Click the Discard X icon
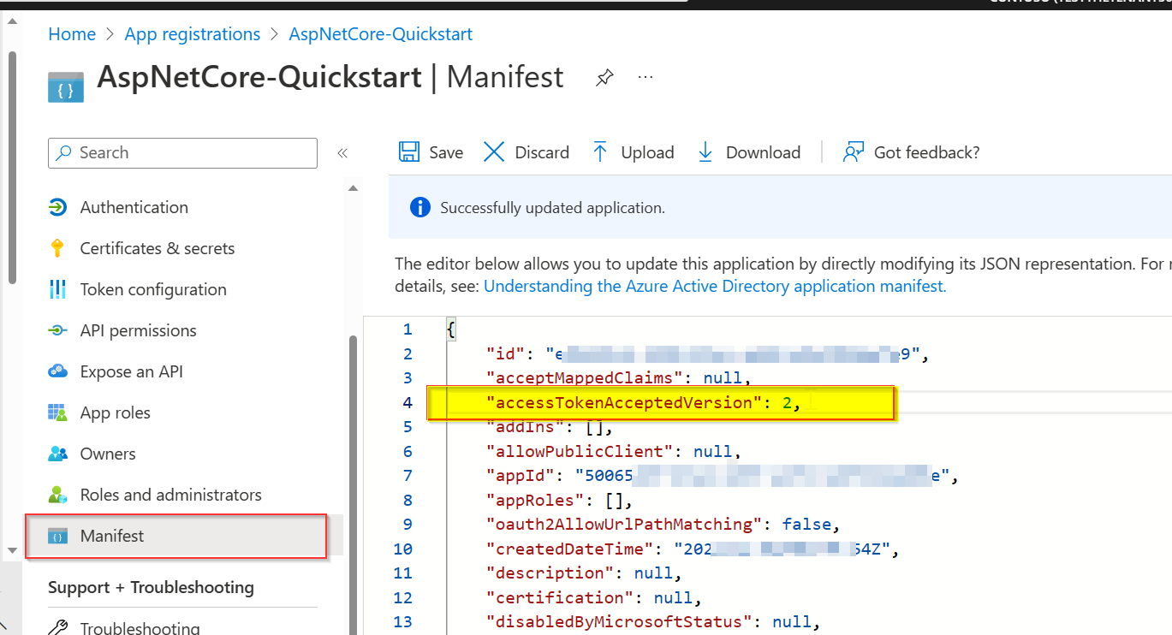 pos(494,152)
